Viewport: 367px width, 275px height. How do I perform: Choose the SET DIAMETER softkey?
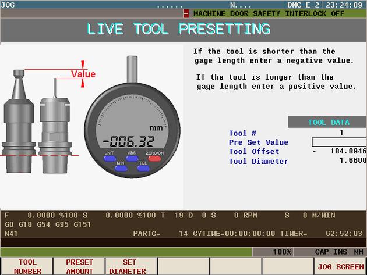point(131,266)
